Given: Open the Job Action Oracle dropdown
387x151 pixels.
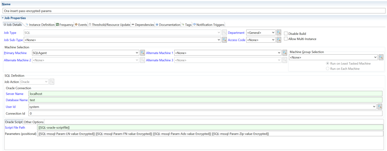Looking at the screenshot, I should coord(46,82).
